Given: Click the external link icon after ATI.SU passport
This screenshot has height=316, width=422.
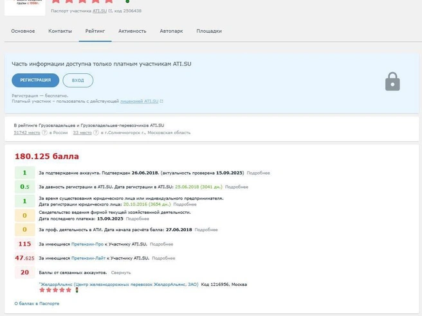Looking at the screenshot, I should 110,11.
